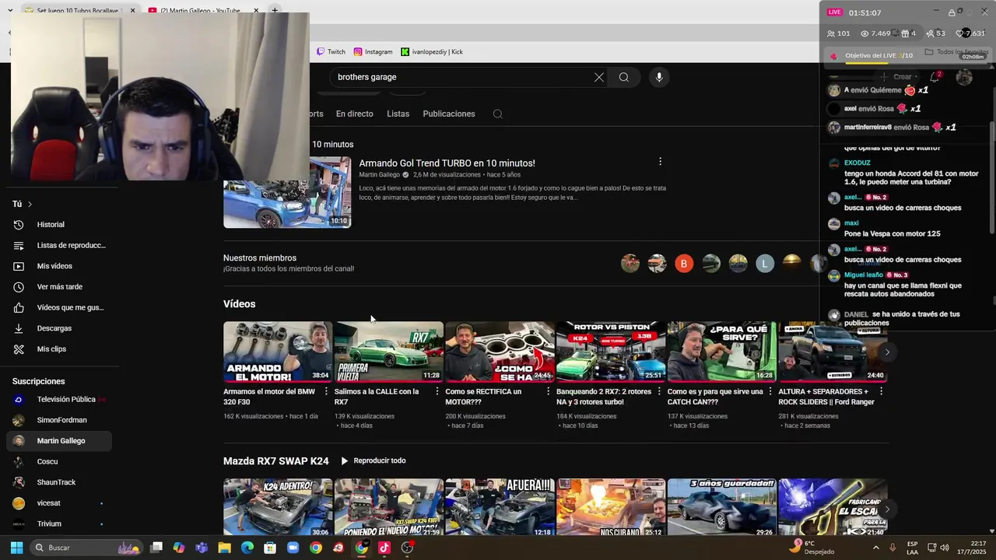Open Ver más tarde list
The height and width of the screenshot is (560, 996).
click(59, 287)
